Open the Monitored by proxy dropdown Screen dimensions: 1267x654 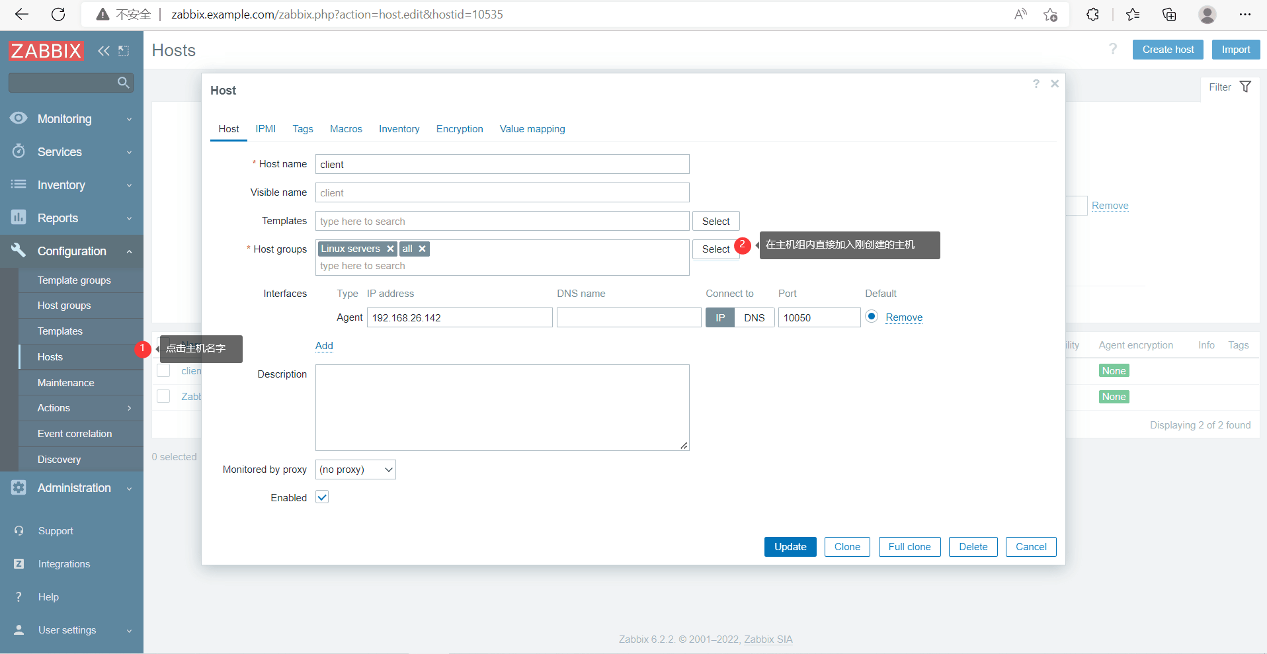pos(356,470)
